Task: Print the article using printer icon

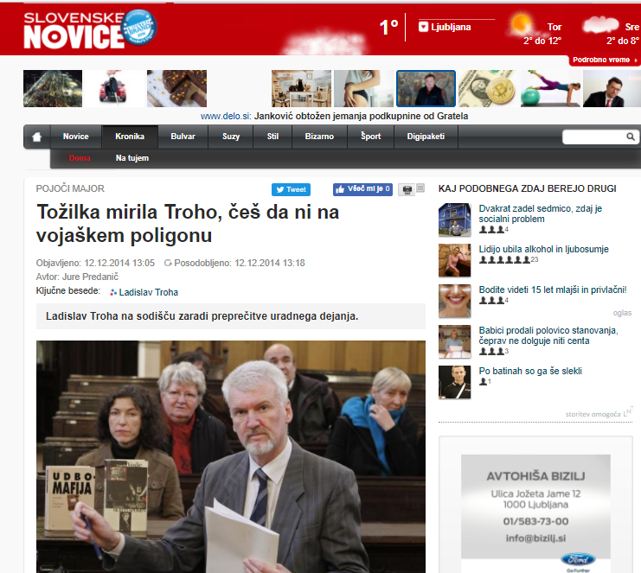Action: [x=406, y=189]
